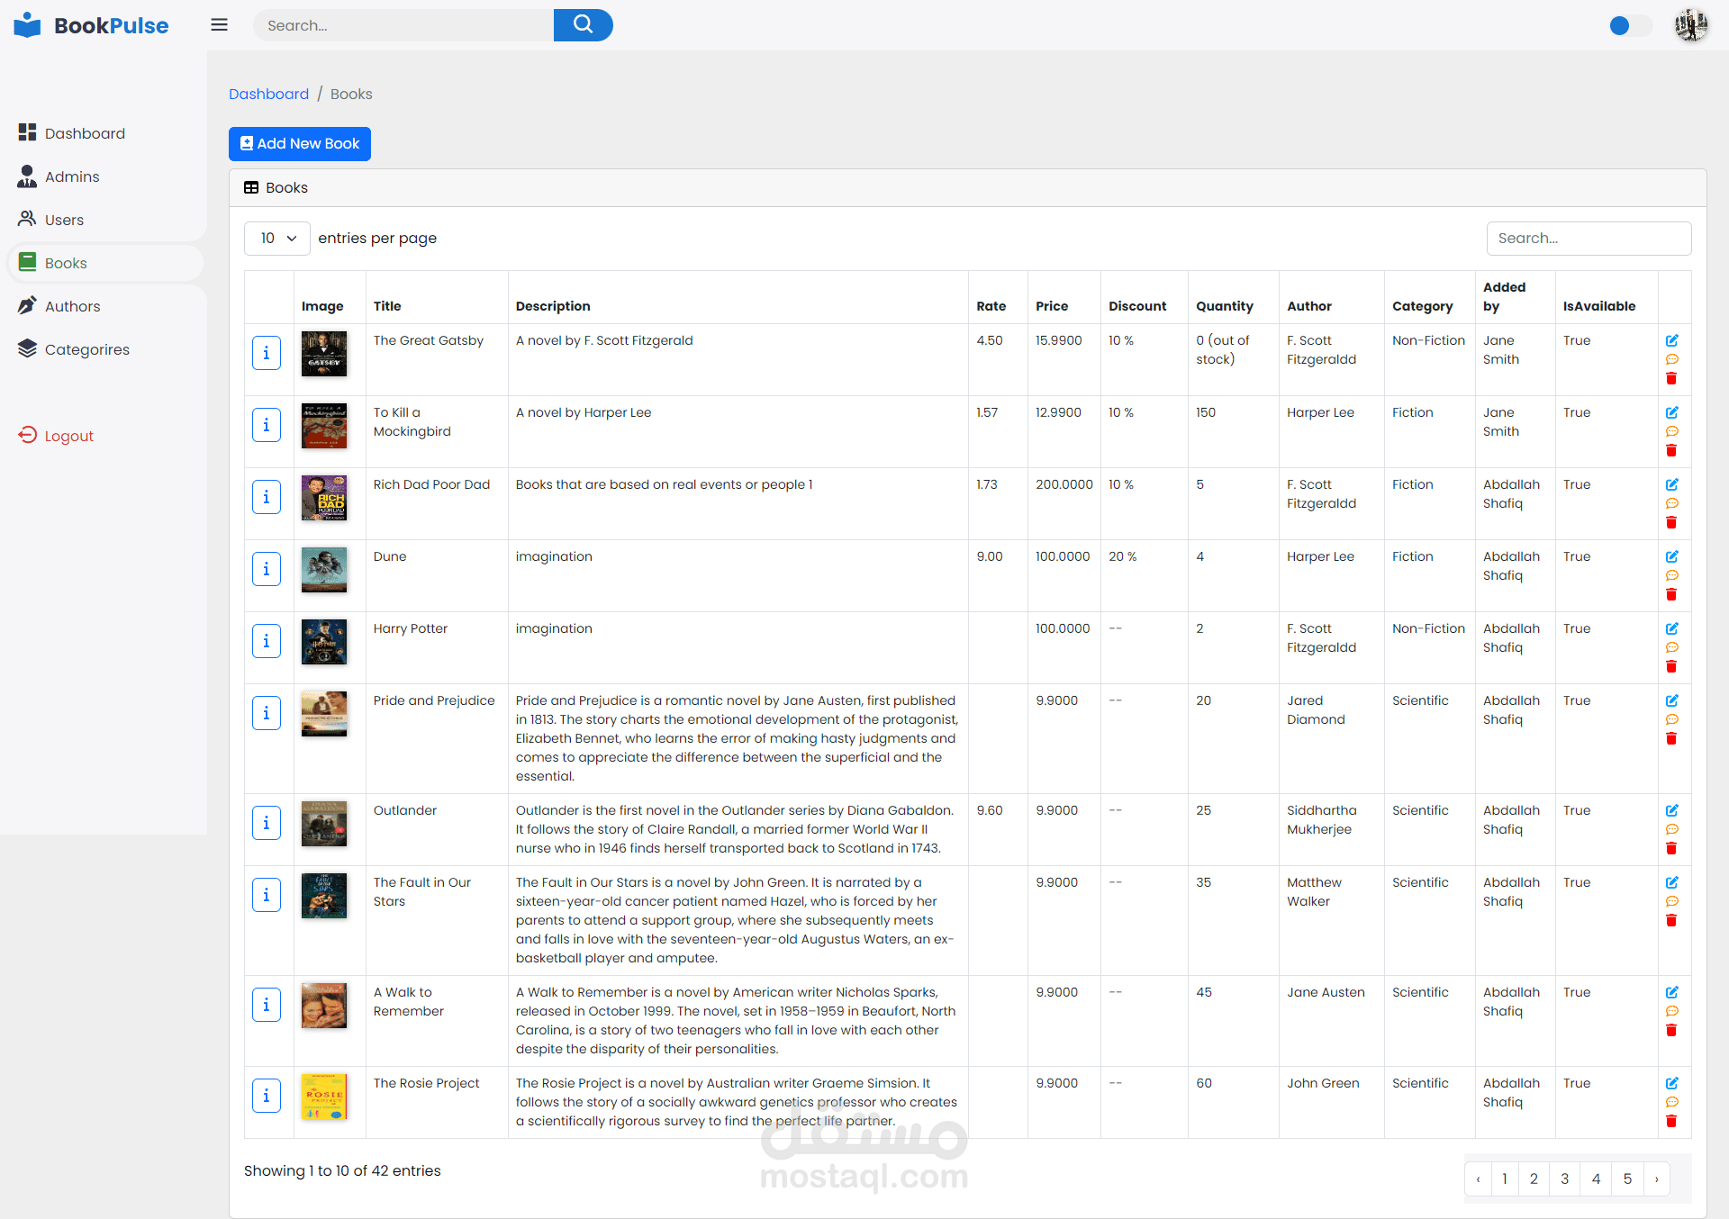Click the Add New Book button

300,144
